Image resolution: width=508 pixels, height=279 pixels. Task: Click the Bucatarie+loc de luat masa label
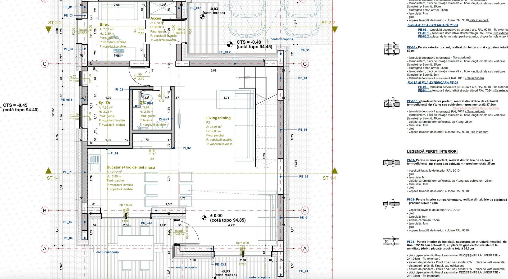click(x=131, y=167)
